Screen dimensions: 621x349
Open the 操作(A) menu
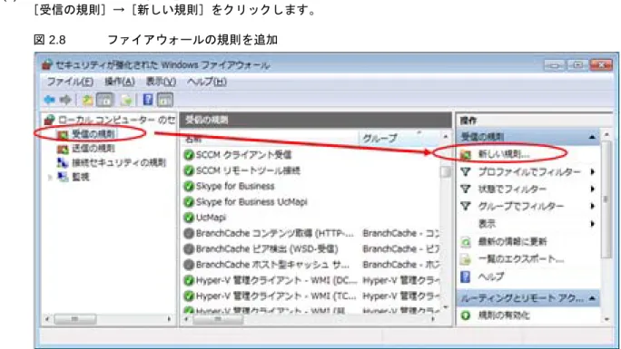click(119, 82)
